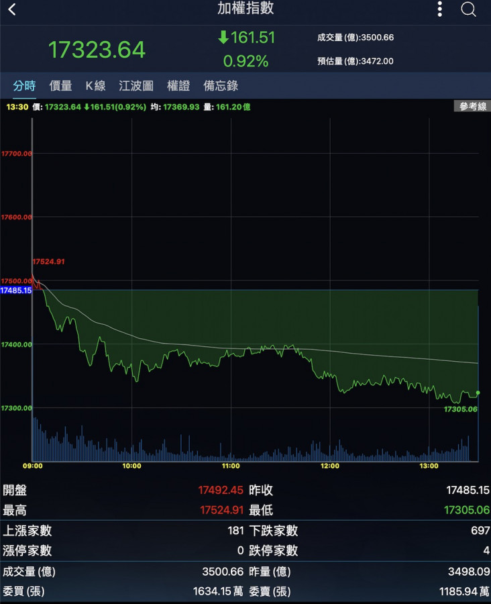Click the 17305.06 low marker on chart

461,409
